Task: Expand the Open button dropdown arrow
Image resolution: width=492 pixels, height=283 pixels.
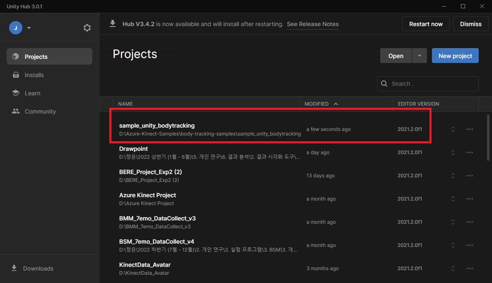Action: pyautogui.click(x=420, y=56)
